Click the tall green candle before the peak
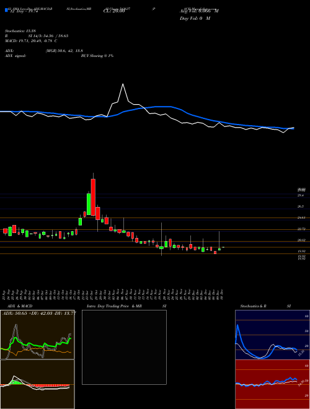 pos(89,205)
